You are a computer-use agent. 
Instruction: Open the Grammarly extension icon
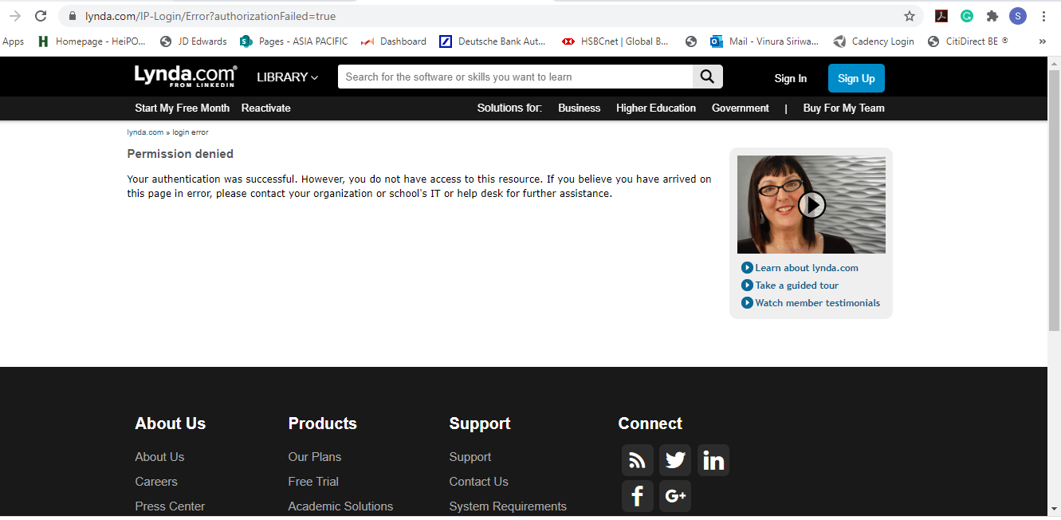[x=967, y=16]
